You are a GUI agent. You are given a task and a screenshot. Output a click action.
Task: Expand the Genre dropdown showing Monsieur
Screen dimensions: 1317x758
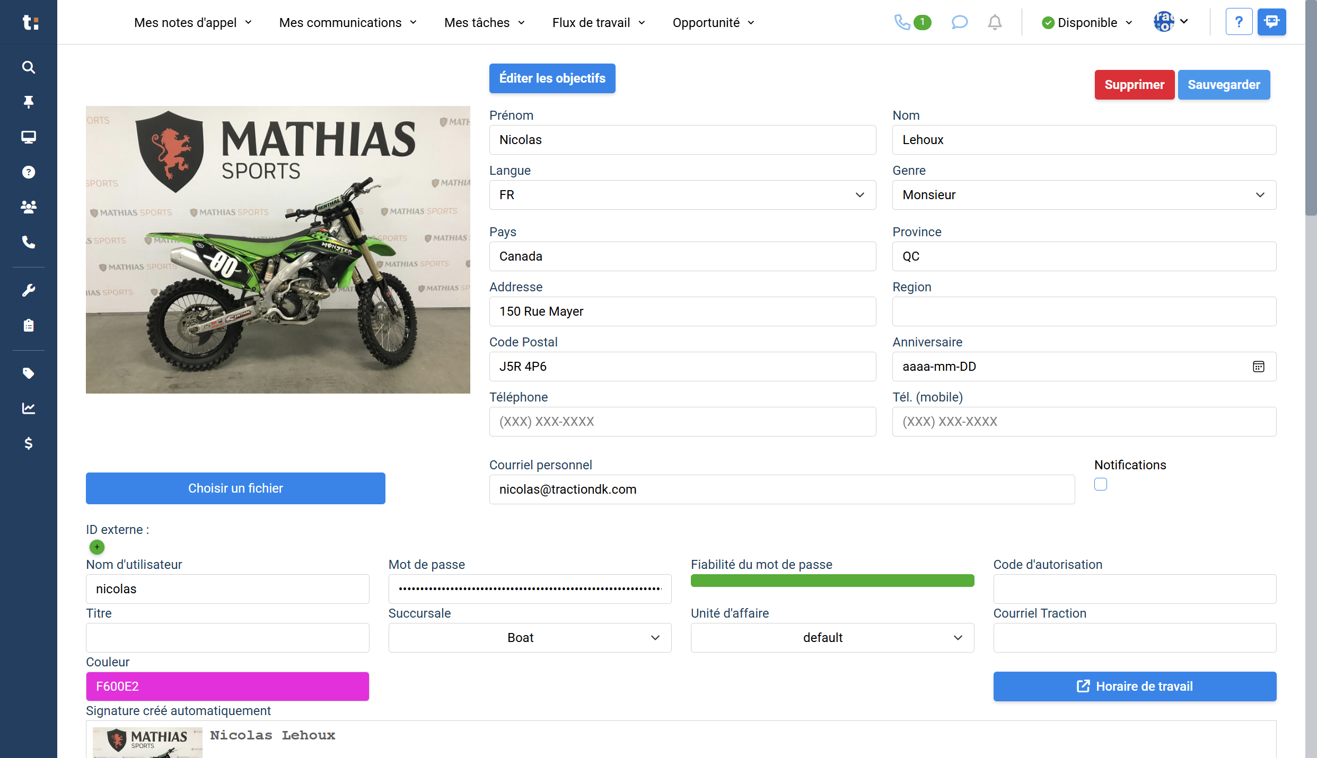tap(1084, 195)
